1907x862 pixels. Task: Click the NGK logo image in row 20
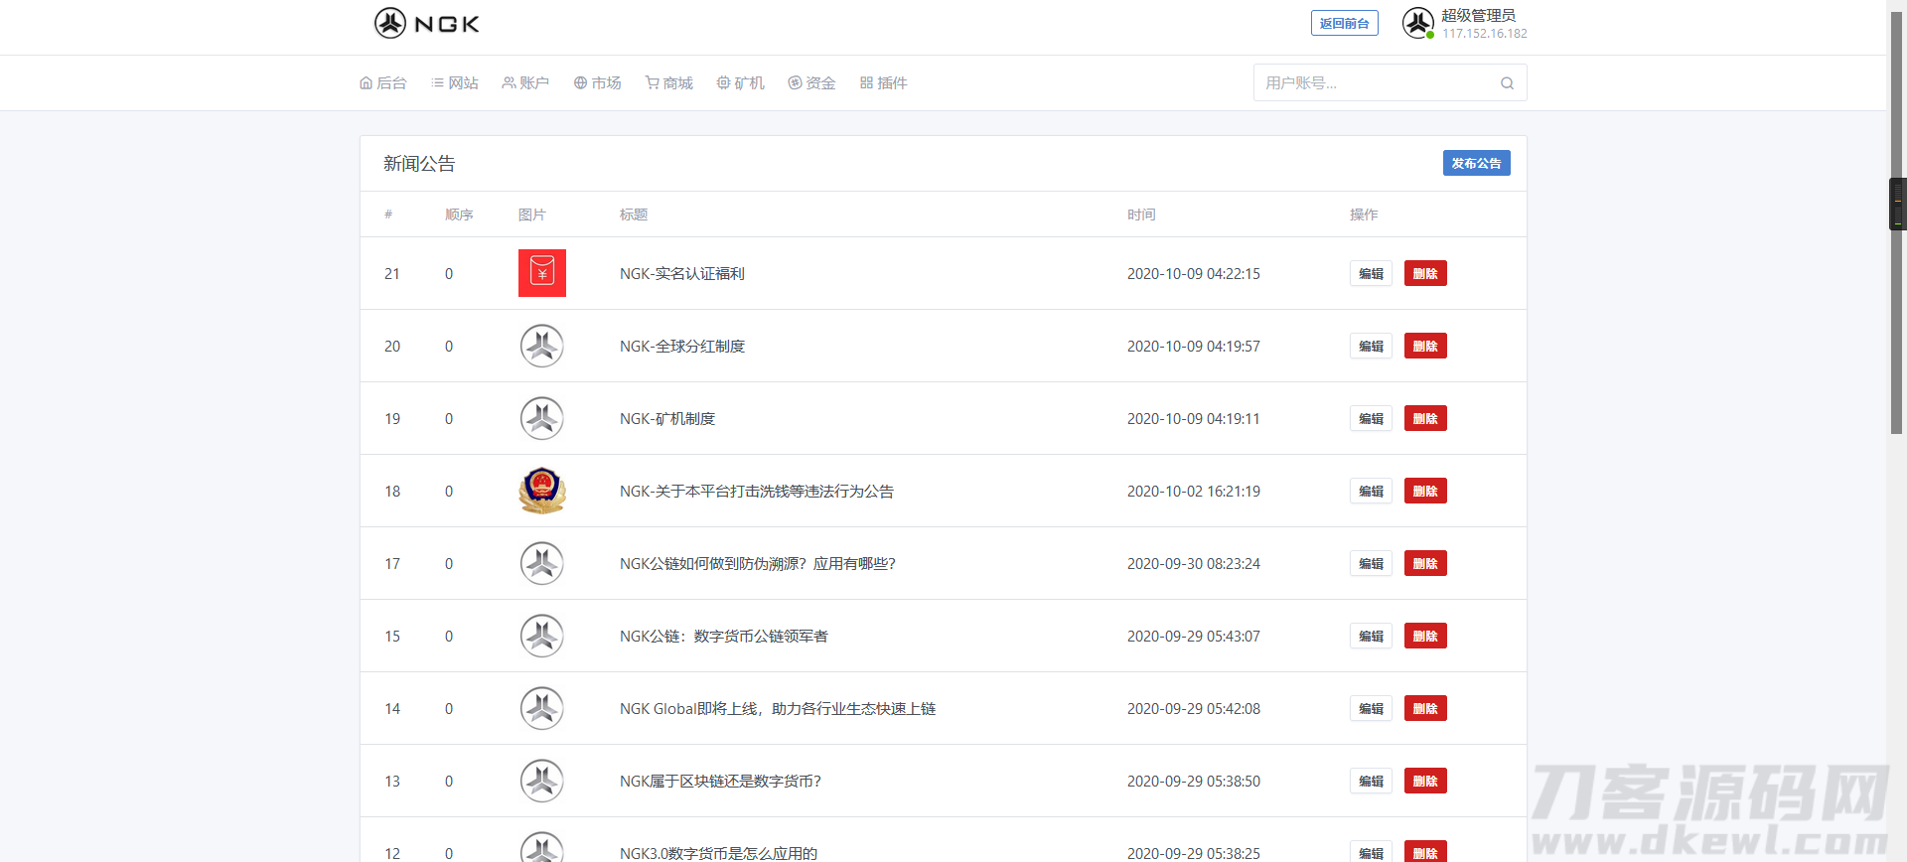coord(542,346)
